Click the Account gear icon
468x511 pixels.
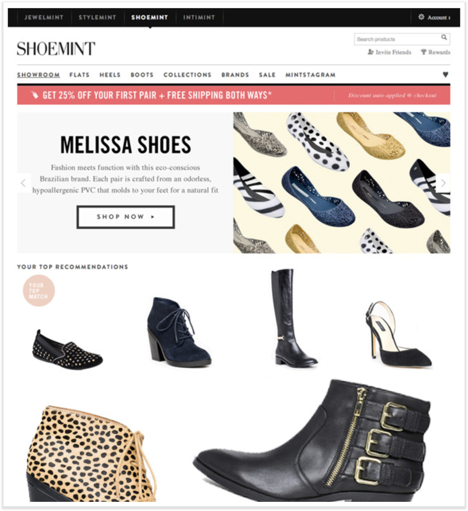click(x=422, y=17)
